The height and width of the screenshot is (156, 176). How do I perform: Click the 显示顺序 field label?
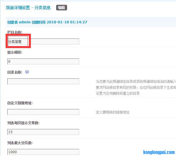pyautogui.click(x=15, y=52)
